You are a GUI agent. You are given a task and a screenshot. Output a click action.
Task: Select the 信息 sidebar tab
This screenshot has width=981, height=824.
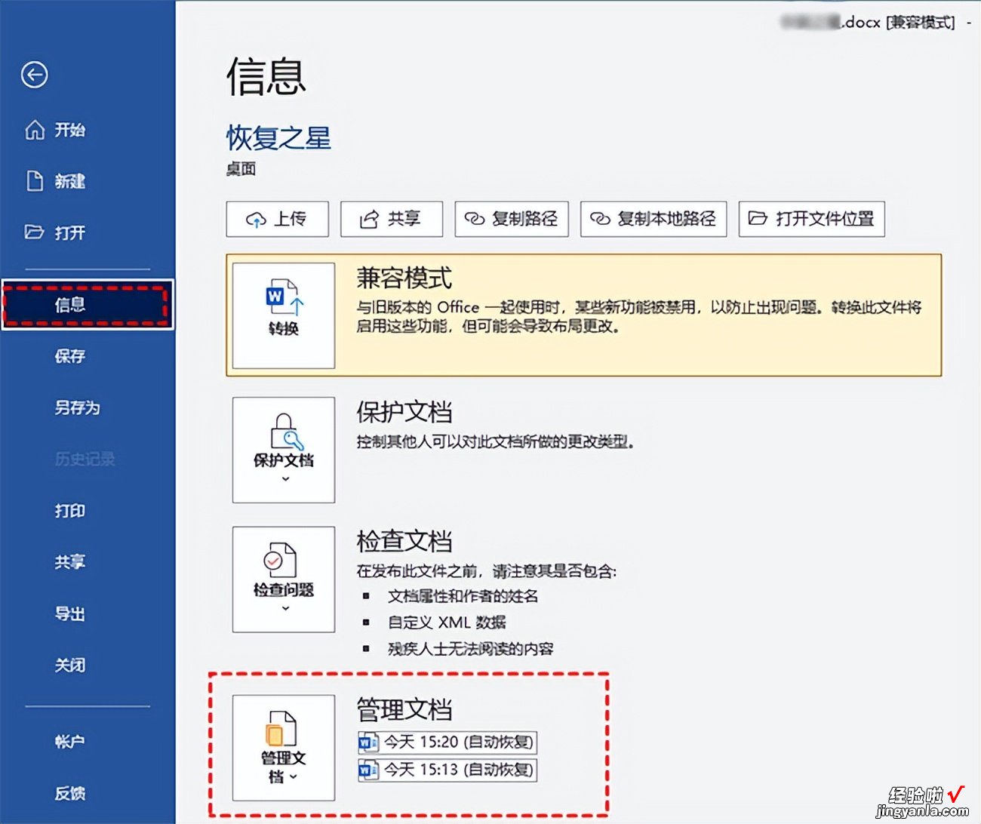point(88,304)
